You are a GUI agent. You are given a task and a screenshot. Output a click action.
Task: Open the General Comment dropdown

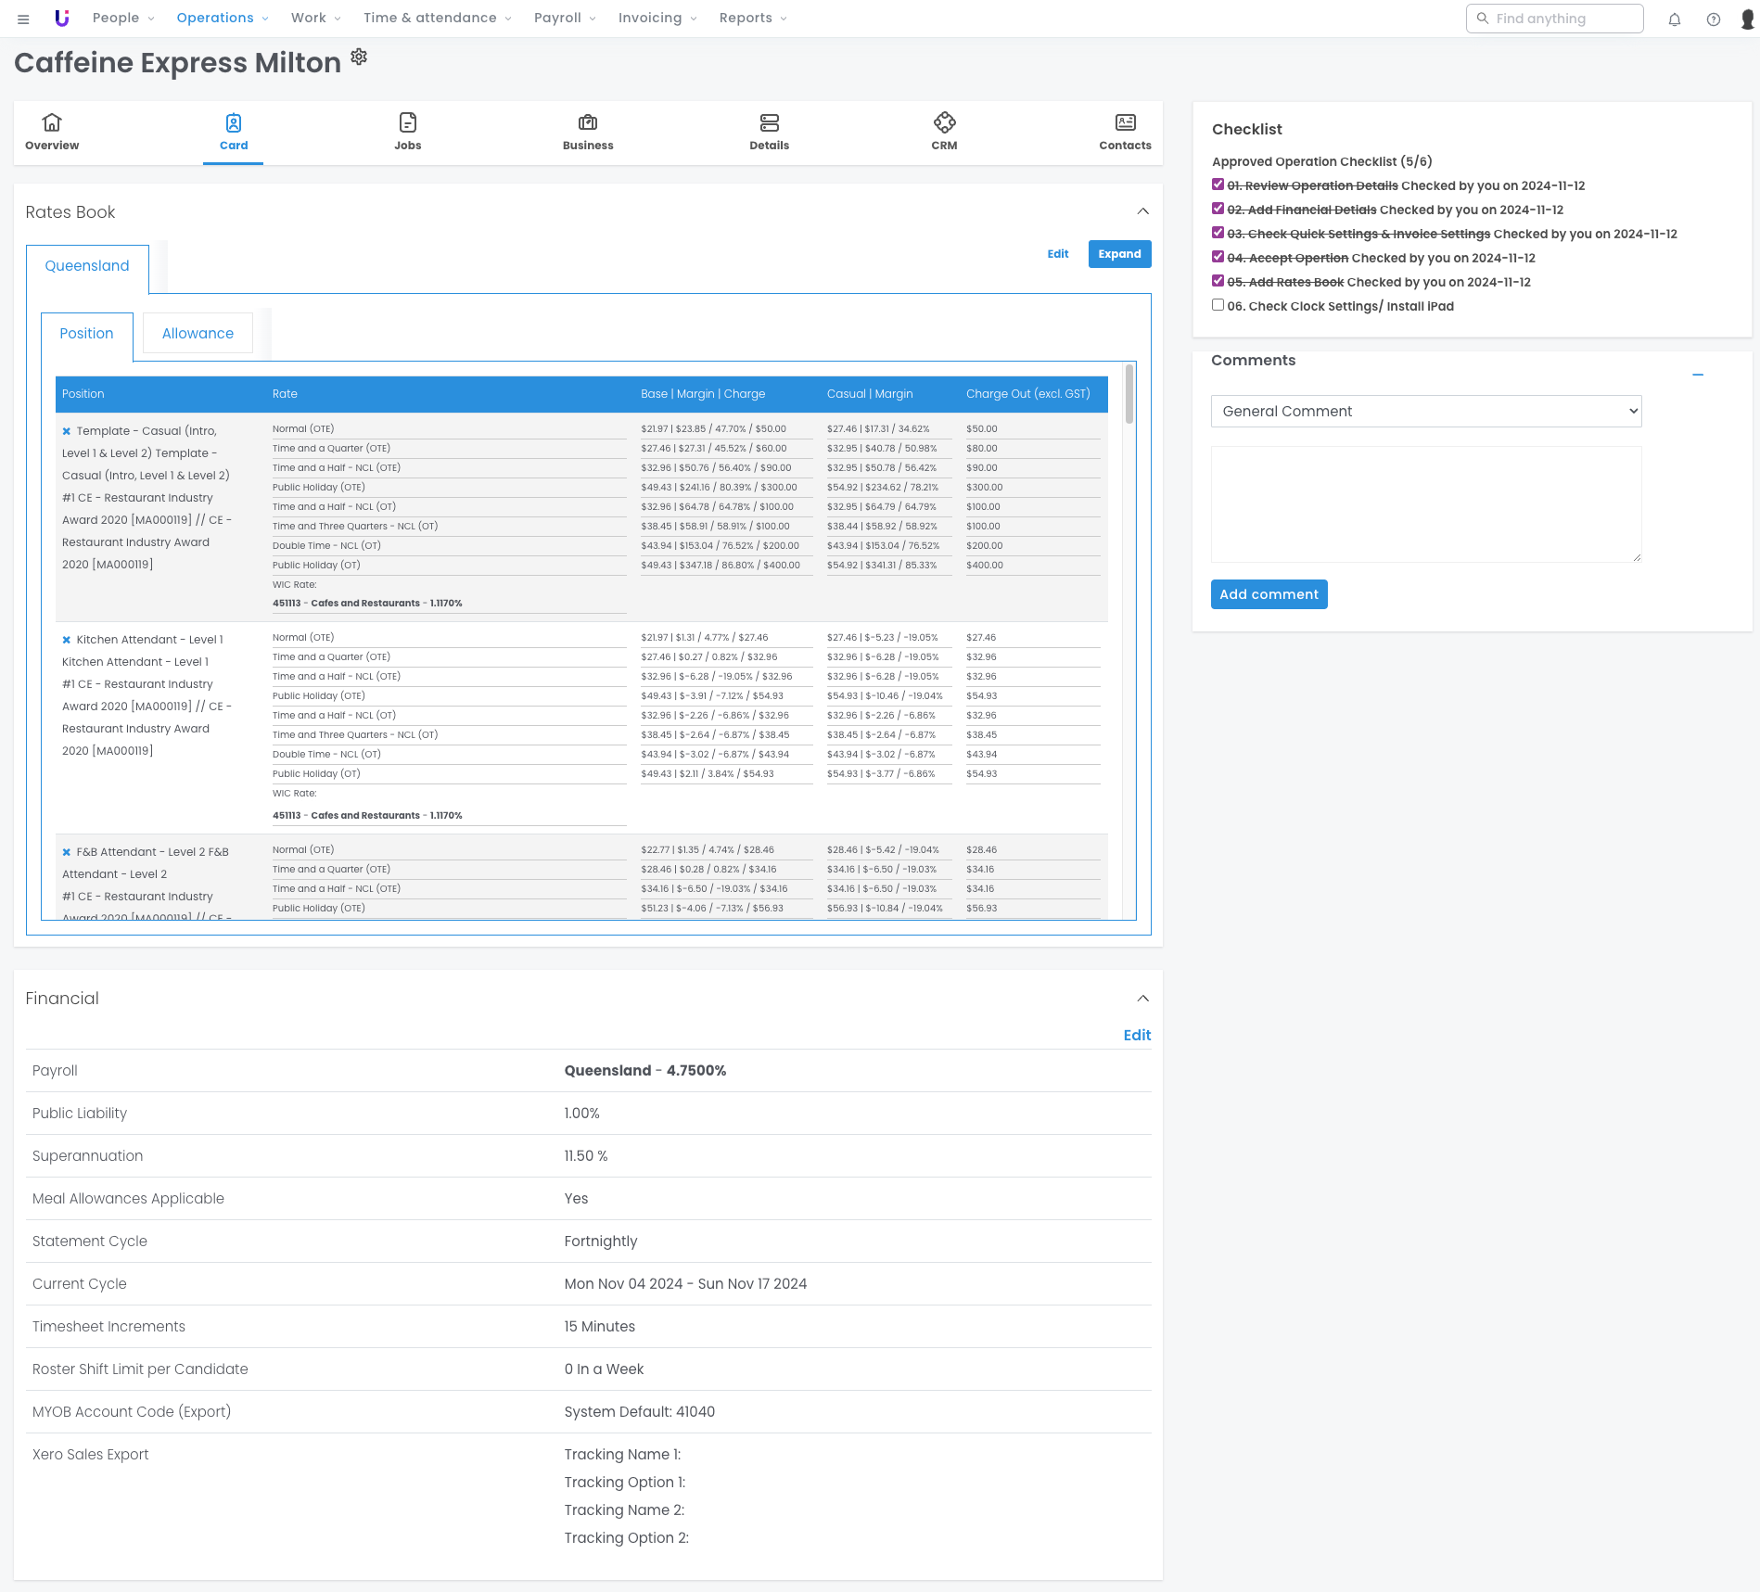click(1425, 412)
